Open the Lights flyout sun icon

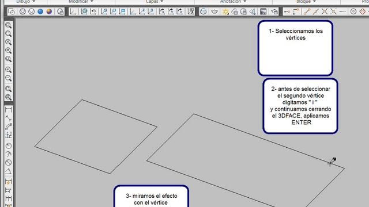[225, 11]
